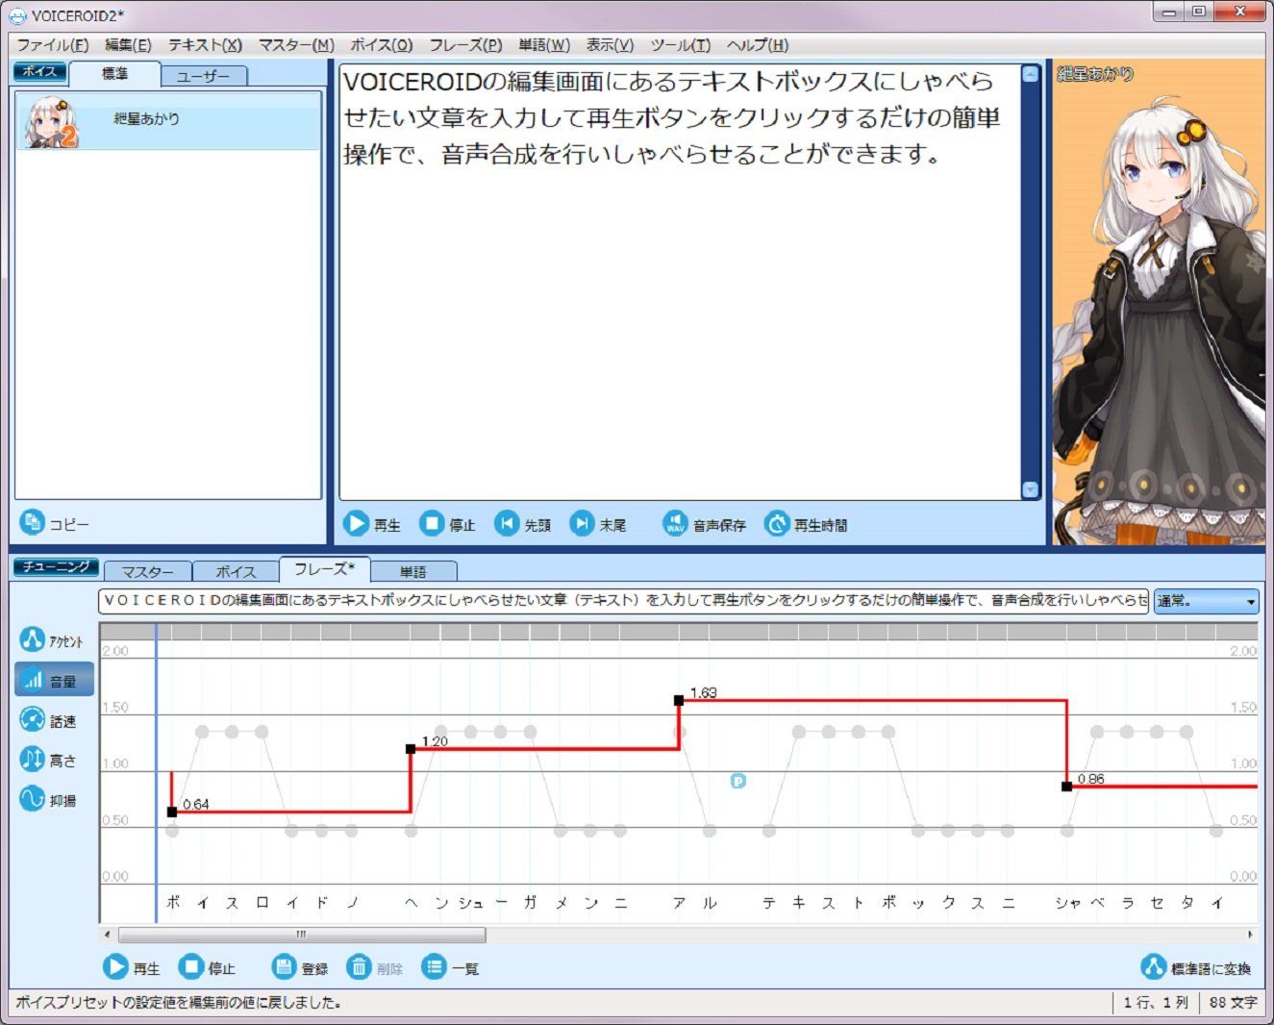Enable the 高さ pitch edit mode
The image size is (1274, 1025).
[33, 760]
